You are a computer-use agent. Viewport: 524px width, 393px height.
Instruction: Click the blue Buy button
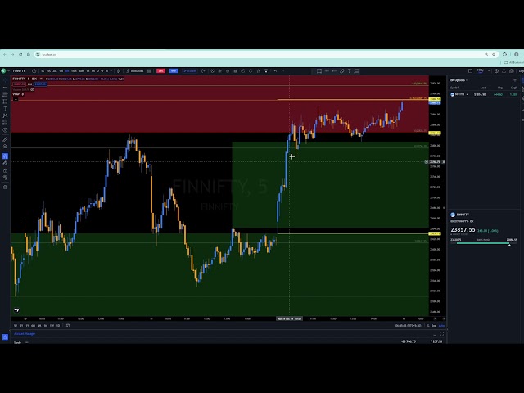174,71
